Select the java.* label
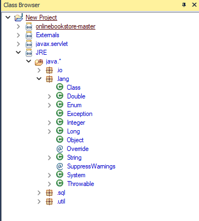199x221 pixels. (x=53, y=61)
